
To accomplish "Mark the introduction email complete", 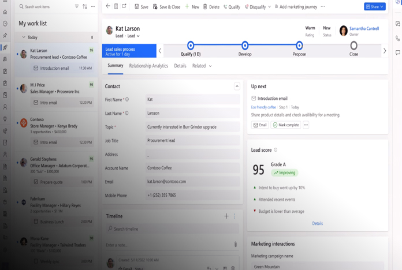I will point(286,125).
